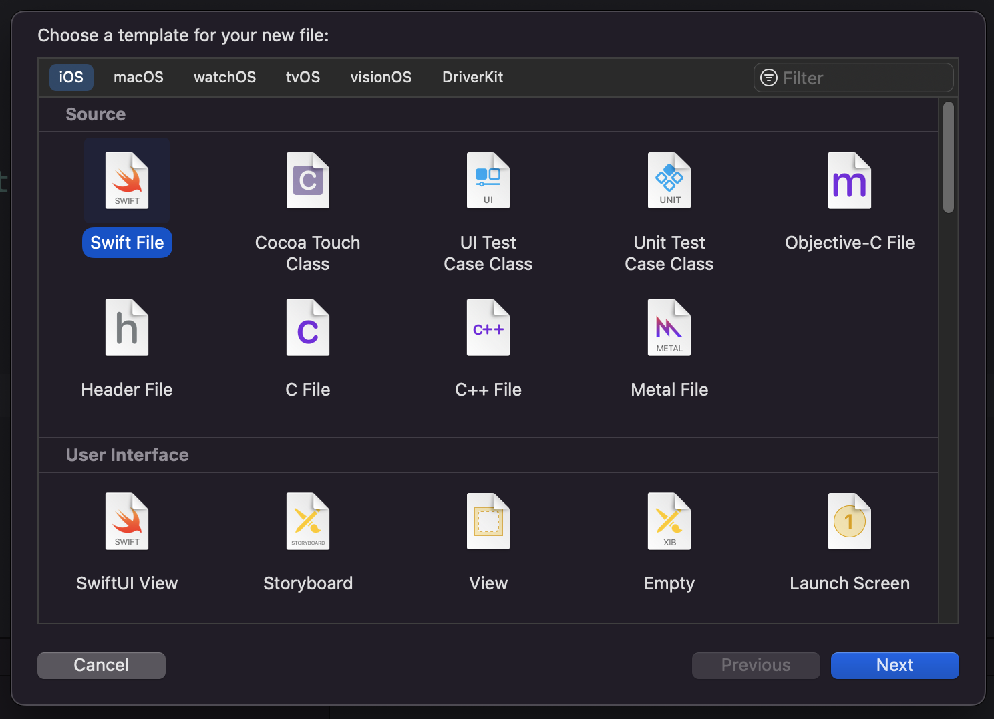Image resolution: width=994 pixels, height=719 pixels.
Task: Switch to the iOS platform tab
Action: (x=71, y=77)
